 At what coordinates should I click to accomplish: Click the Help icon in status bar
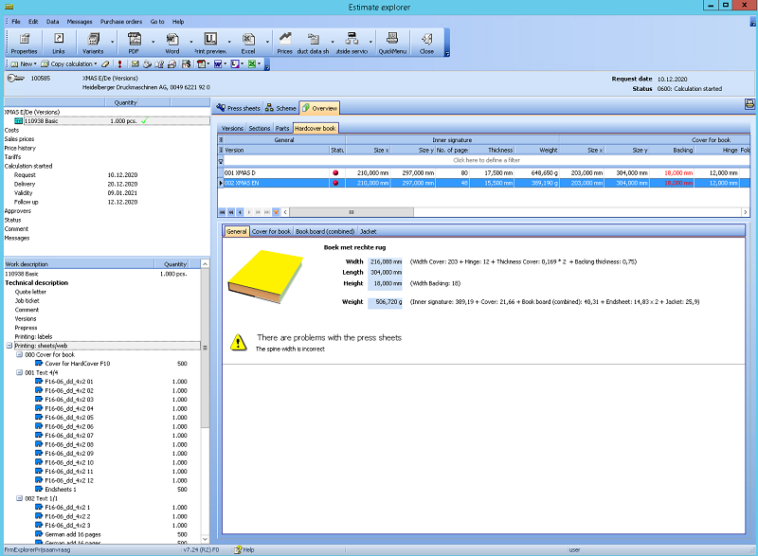tap(239, 549)
